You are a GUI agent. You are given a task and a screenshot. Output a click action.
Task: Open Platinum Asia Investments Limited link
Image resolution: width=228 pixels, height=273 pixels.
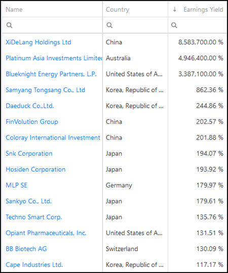(54, 58)
